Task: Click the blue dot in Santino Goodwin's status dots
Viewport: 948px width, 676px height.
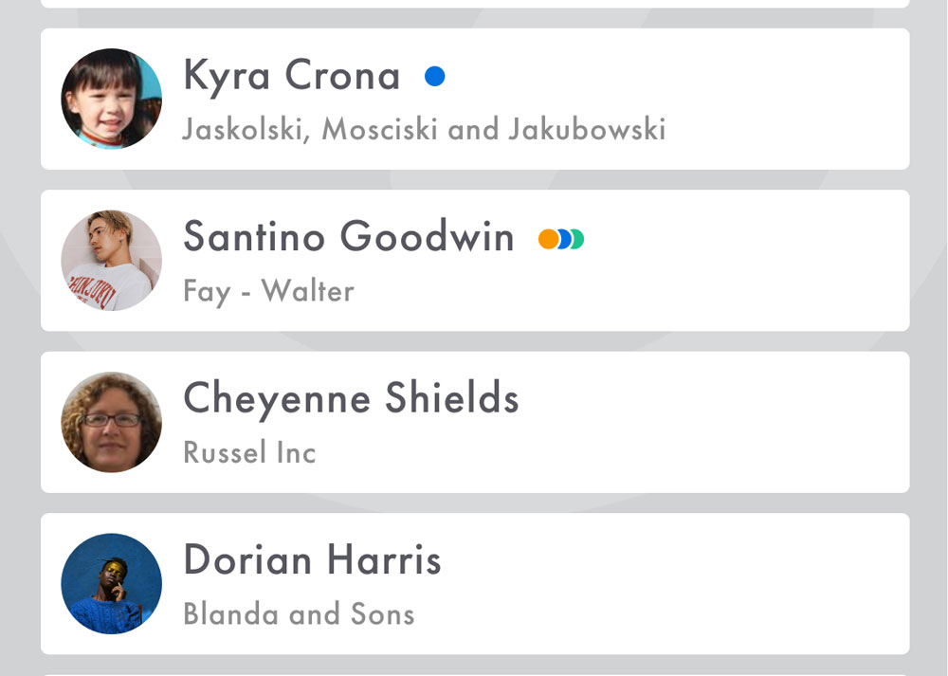Action: tap(565, 239)
